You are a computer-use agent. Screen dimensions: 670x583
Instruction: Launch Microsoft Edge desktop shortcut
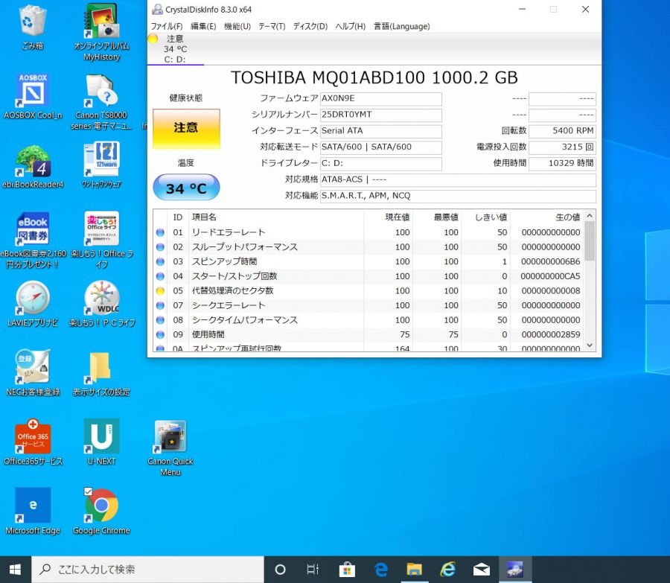click(x=33, y=512)
